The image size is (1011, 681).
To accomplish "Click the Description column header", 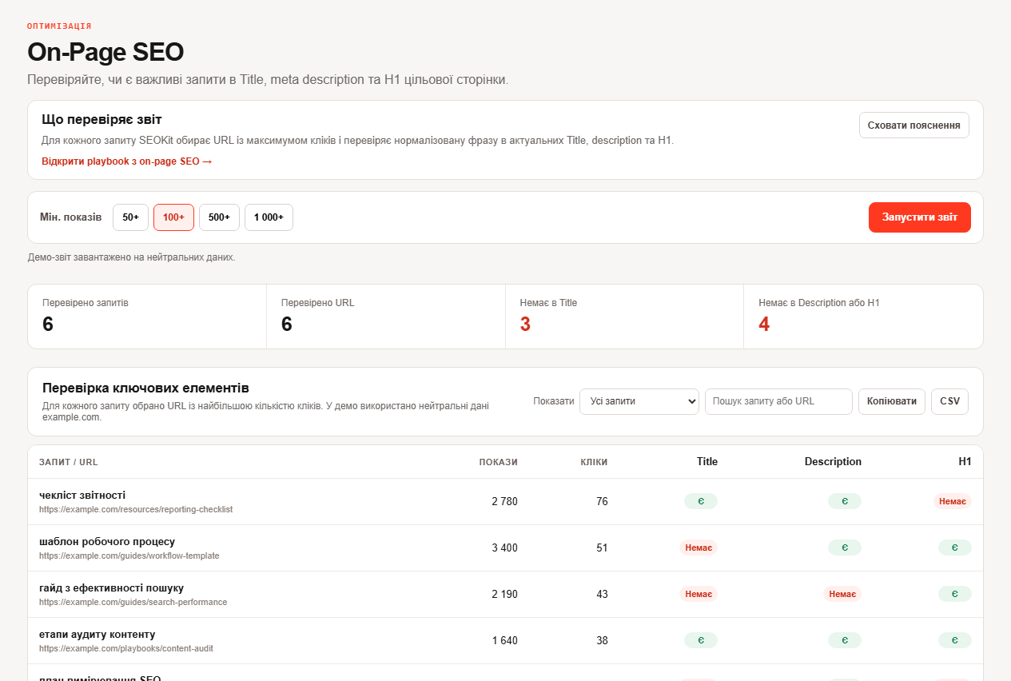I will (x=833, y=462).
